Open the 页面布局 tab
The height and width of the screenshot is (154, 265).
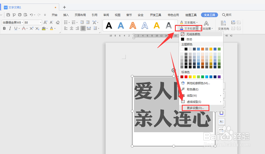point(80,15)
